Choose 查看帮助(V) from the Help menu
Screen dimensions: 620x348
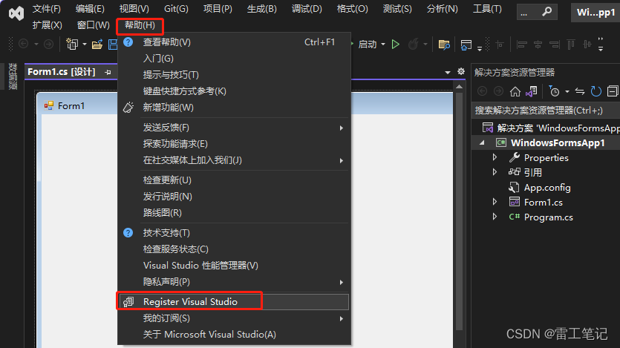coord(234,42)
